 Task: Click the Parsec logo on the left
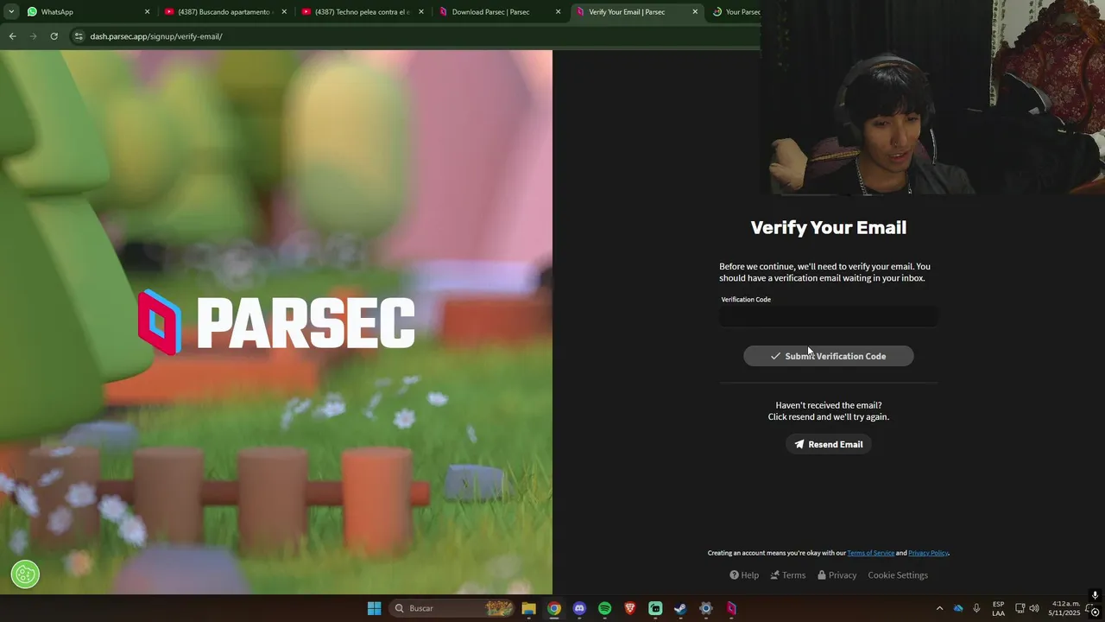tap(276, 322)
